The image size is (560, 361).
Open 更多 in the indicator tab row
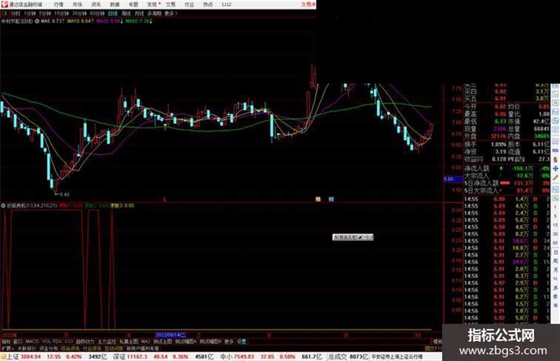(229, 341)
